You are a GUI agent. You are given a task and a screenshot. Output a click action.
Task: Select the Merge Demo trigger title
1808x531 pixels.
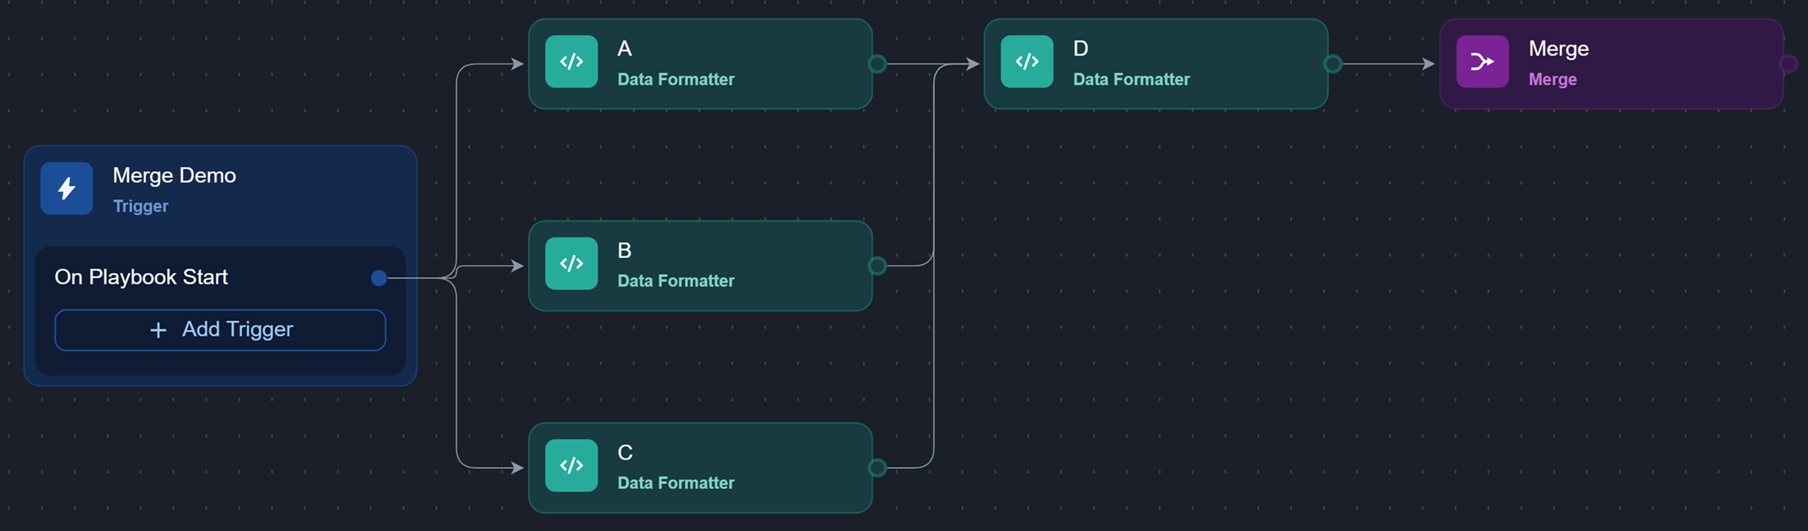(174, 175)
